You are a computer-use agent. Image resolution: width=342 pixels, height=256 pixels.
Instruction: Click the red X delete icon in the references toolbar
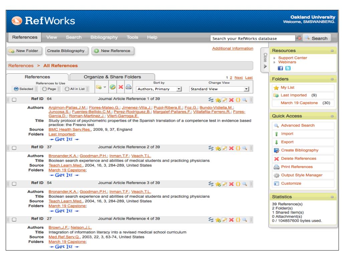[121, 87]
